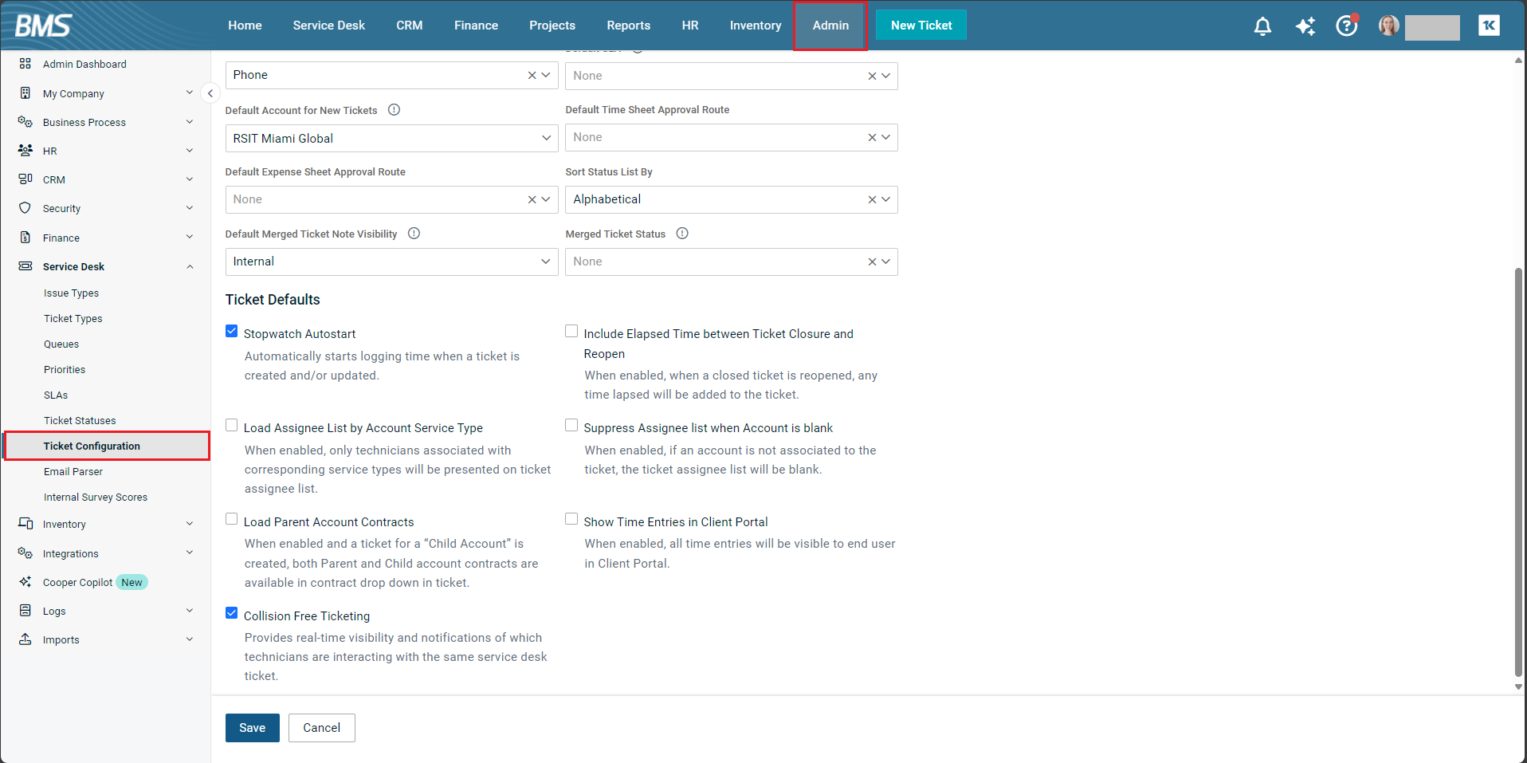Open the help question mark icon
1527x763 pixels.
[x=1346, y=26]
